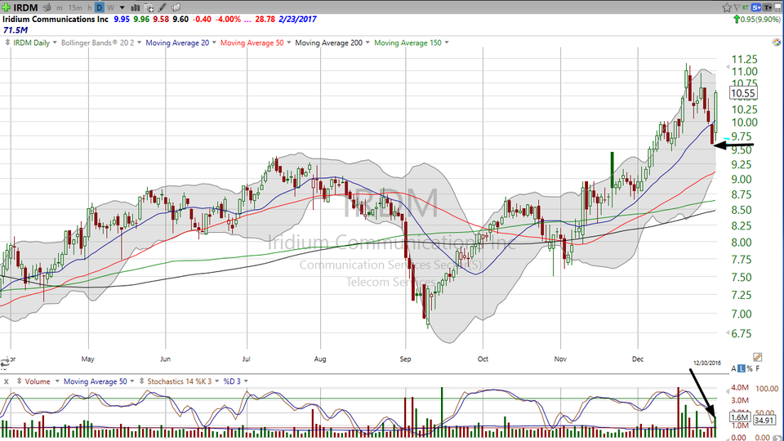784x441 pixels.
Task: Select the F scale option
Action: point(758,368)
